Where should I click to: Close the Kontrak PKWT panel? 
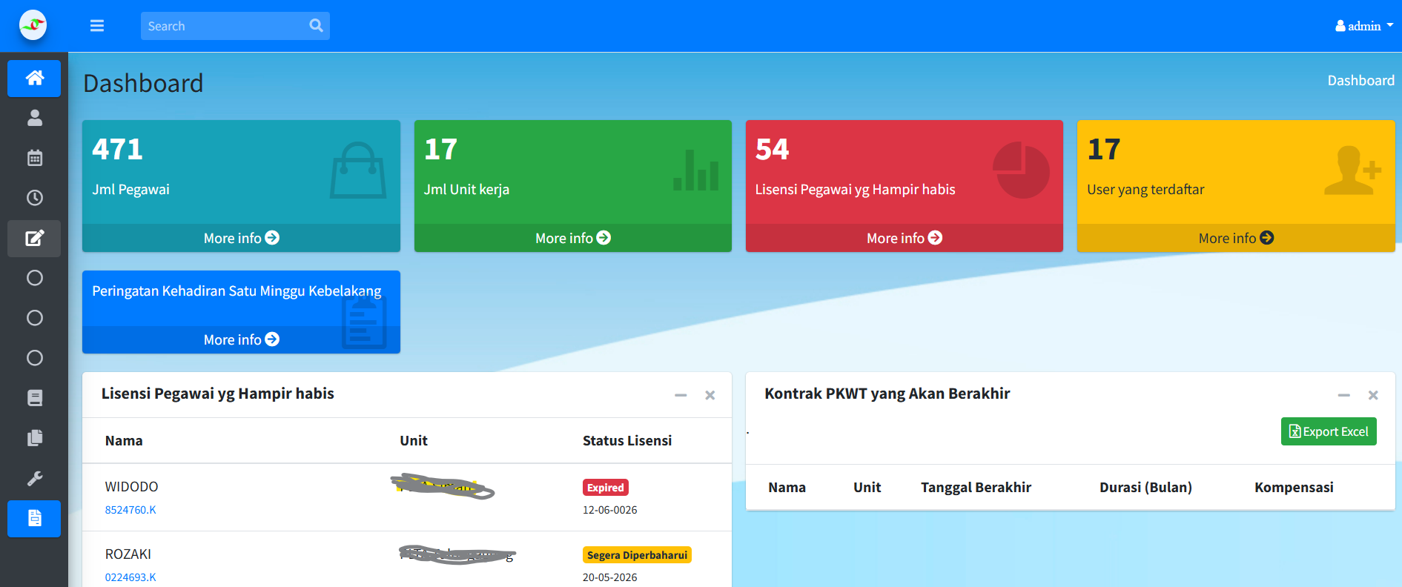[1373, 395]
